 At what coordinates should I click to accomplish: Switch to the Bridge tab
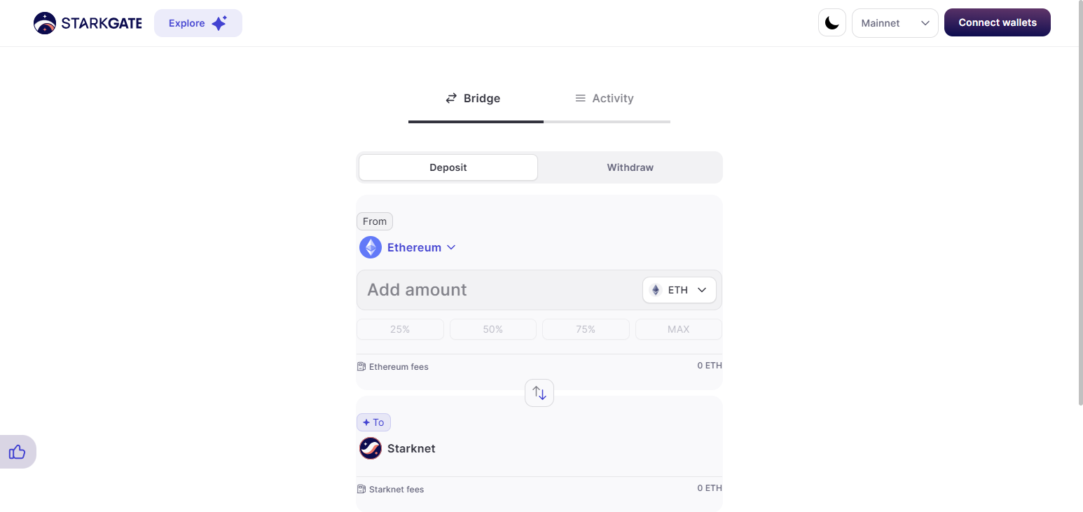(x=473, y=98)
